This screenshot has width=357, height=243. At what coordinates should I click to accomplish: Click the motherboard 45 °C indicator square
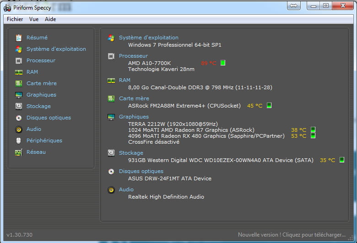[x=269, y=105]
